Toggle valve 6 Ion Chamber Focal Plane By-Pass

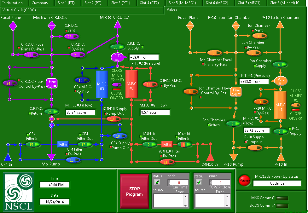click(214, 53)
